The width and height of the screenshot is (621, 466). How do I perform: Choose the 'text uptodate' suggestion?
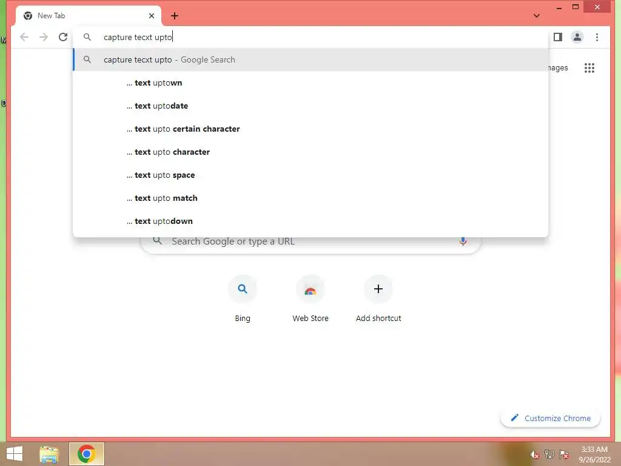311,106
